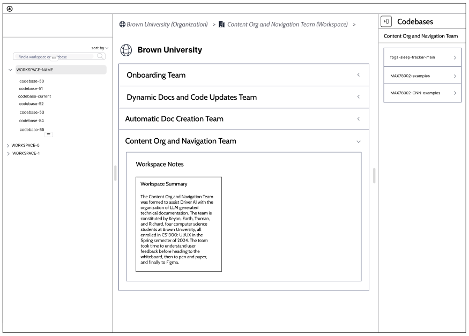This screenshot has height=336, width=469.
Task: Collapse Content Org and Navigation Team chevron
Action: tap(359, 141)
